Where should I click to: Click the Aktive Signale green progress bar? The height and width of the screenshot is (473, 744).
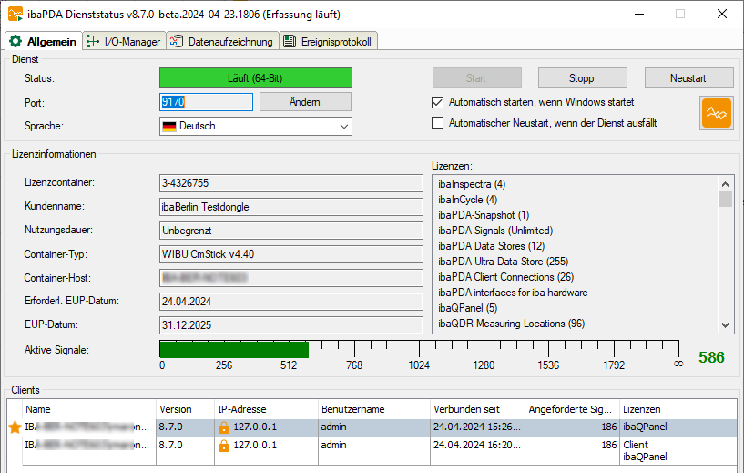point(234,350)
